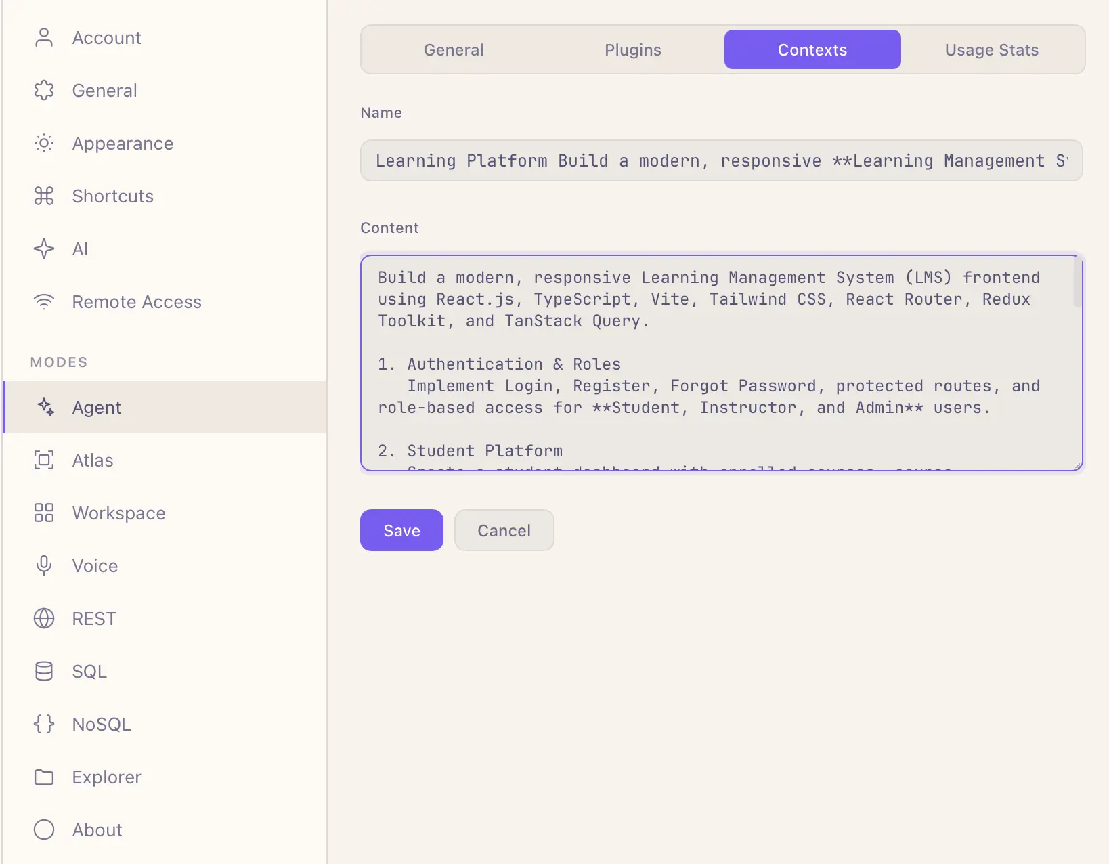Click the SQL database icon
The height and width of the screenshot is (864, 1109).
point(44,672)
